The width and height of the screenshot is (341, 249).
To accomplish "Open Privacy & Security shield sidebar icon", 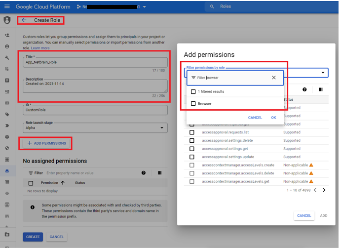I will click(x=7, y=148).
